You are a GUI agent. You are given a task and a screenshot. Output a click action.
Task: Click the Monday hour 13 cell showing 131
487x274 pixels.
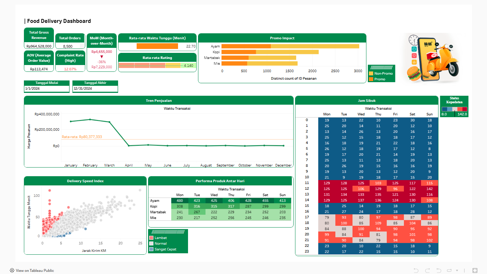click(327, 194)
